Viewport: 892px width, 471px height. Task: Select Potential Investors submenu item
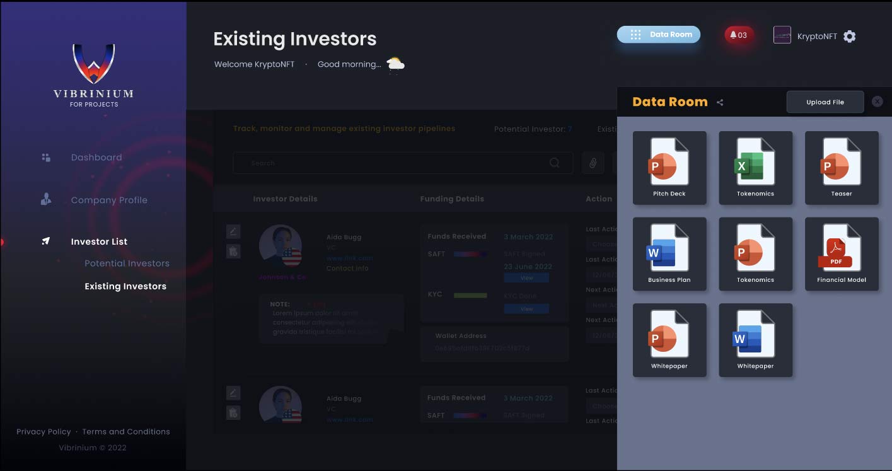coord(127,264)
